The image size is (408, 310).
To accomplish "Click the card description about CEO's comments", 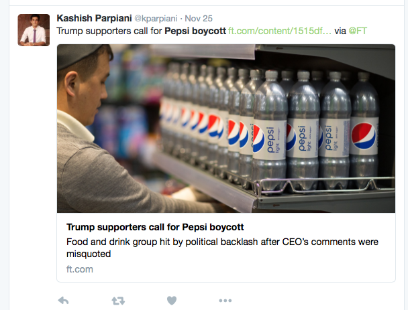I will 223,248.
